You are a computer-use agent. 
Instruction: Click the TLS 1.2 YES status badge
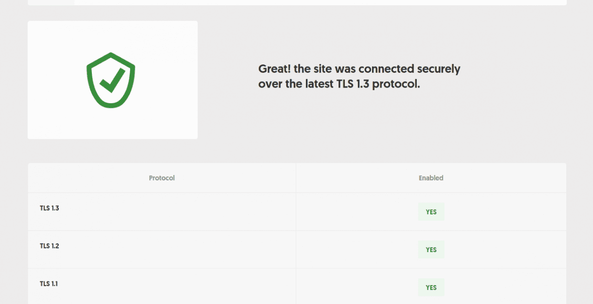(x=431, y=249)
